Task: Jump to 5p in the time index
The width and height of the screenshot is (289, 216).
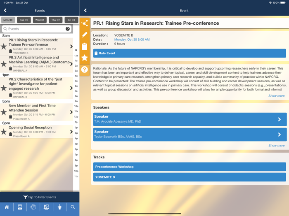Action: (x=76, y=144)
